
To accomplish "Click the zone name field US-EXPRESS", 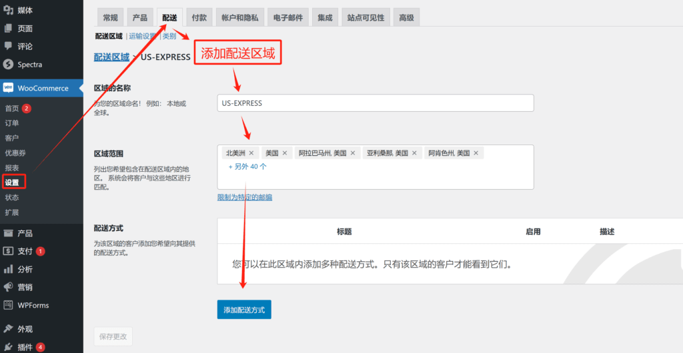I will (x=376, y=103).
